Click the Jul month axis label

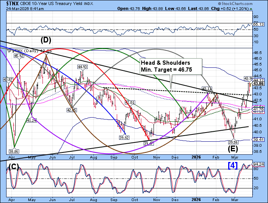click(x=72, y=157)
